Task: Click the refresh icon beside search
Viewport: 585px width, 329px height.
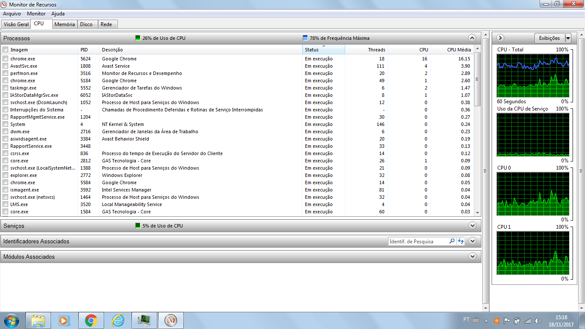Action: tap(461, 241)
